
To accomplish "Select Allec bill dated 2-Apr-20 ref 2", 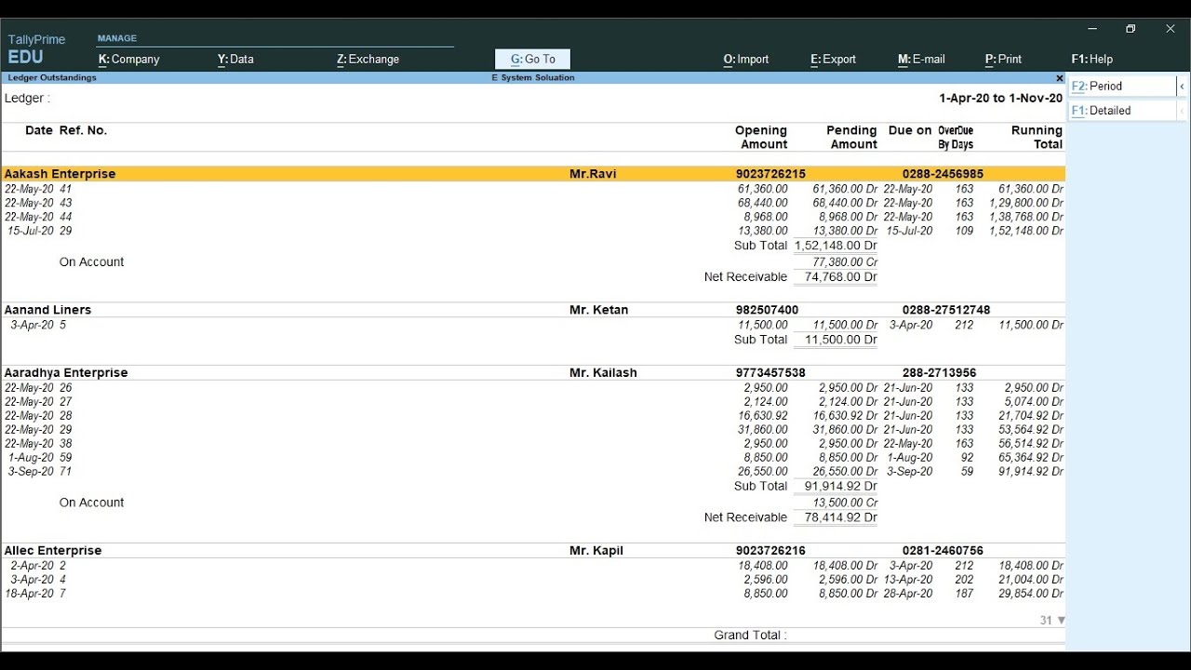I will coord(533,566).
